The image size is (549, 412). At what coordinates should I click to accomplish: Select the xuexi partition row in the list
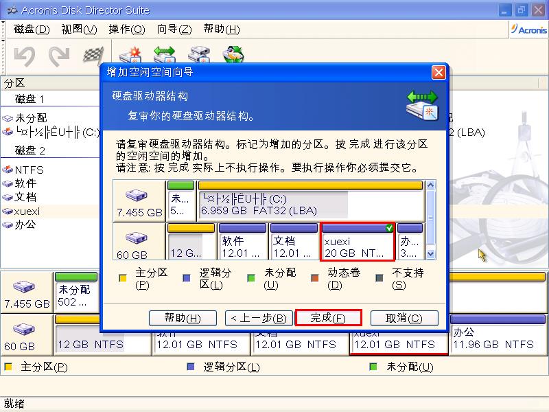(50, 211)
